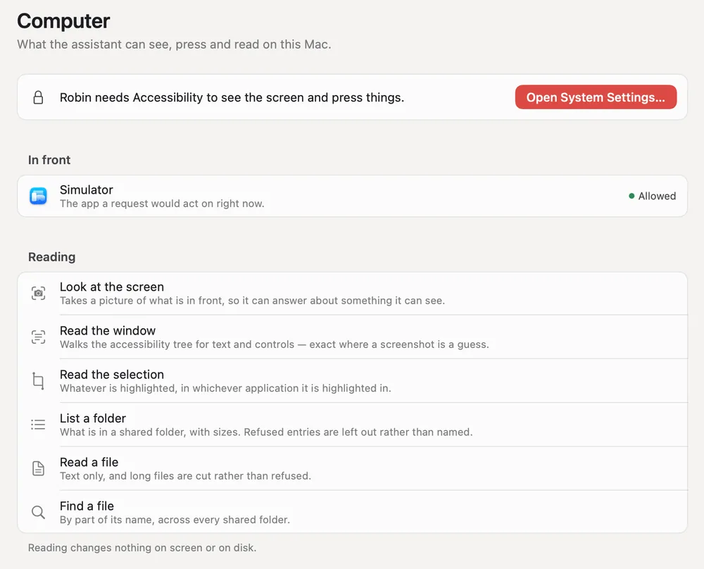Click the 'In front' section header
This screenshot has height=569, width=704.
pyautogui.click(x=49, y=160)
